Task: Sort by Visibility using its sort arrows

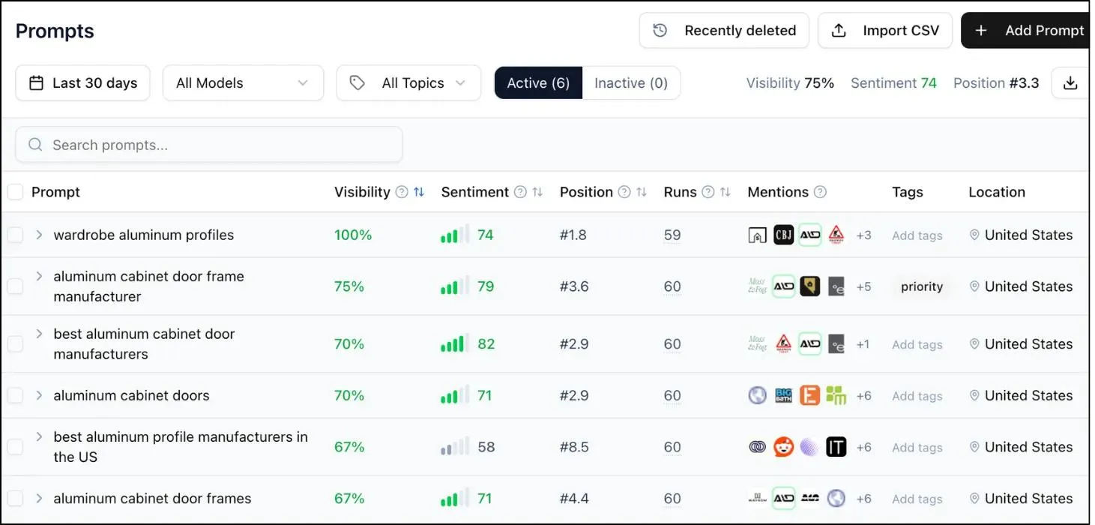Action: click(419, 192)
